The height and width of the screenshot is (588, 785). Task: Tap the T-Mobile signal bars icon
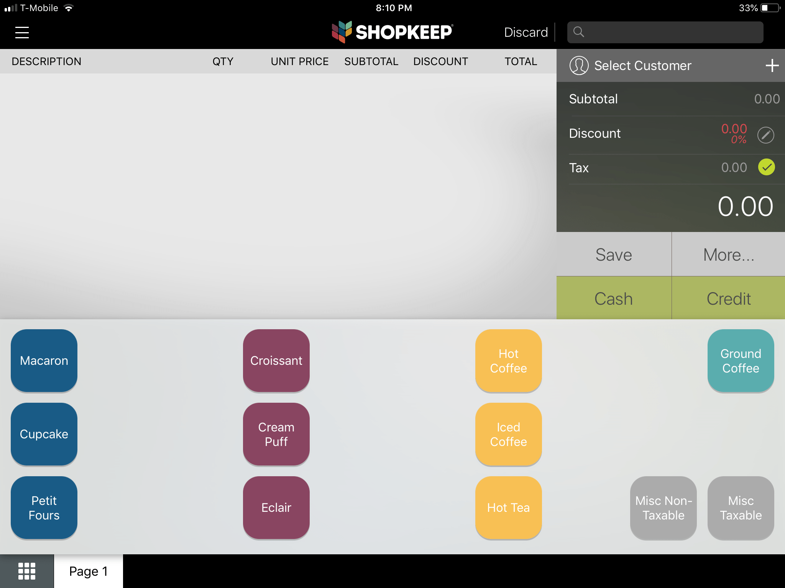coord(11,8)
